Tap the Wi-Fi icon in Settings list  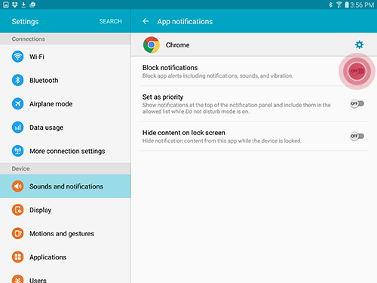(x=17, y=57)
